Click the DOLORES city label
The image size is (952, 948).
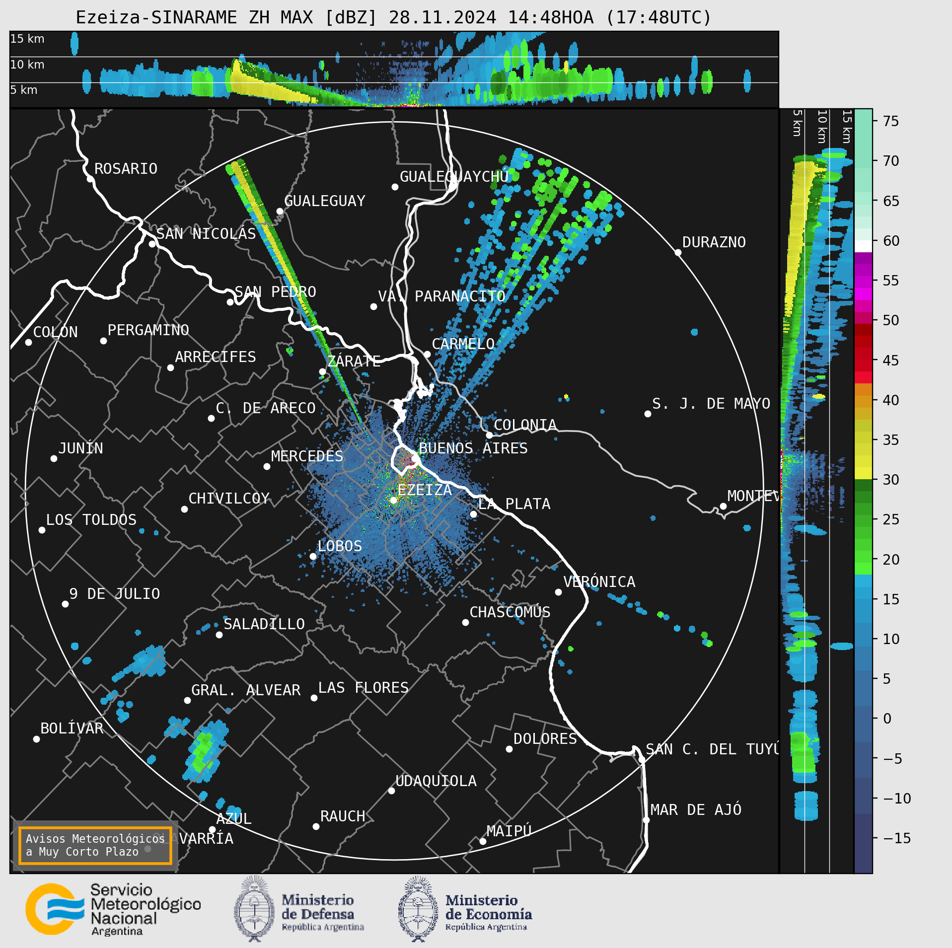(x=545, y=739)
